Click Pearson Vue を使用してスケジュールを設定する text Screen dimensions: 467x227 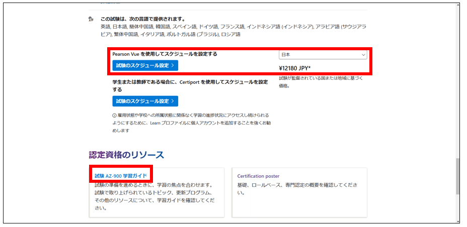(165, 54)
